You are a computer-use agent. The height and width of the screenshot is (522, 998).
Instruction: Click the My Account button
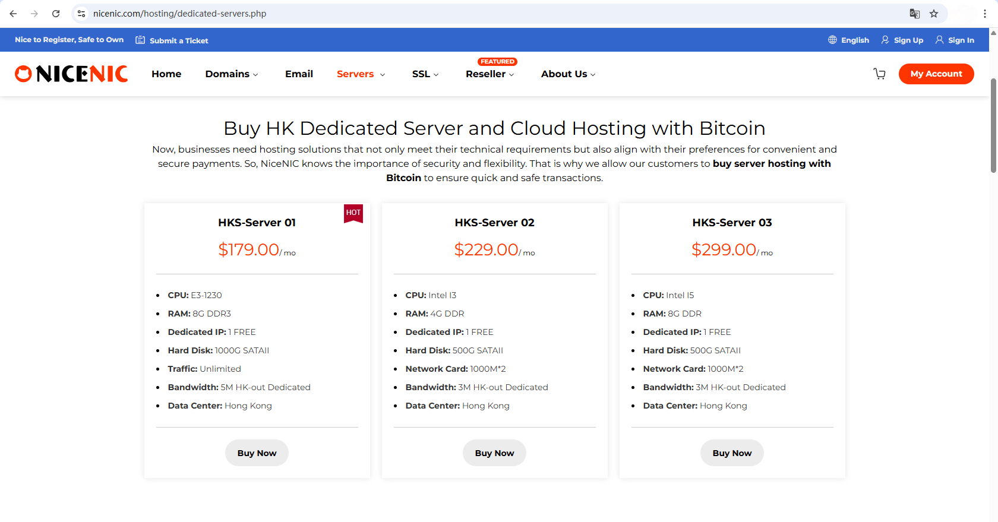click(x=936, y=74)
